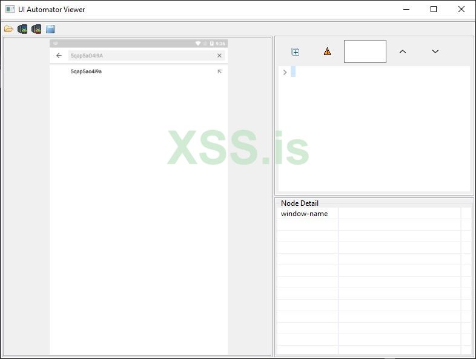Minimize the UI Automator Viewer window

406,10
